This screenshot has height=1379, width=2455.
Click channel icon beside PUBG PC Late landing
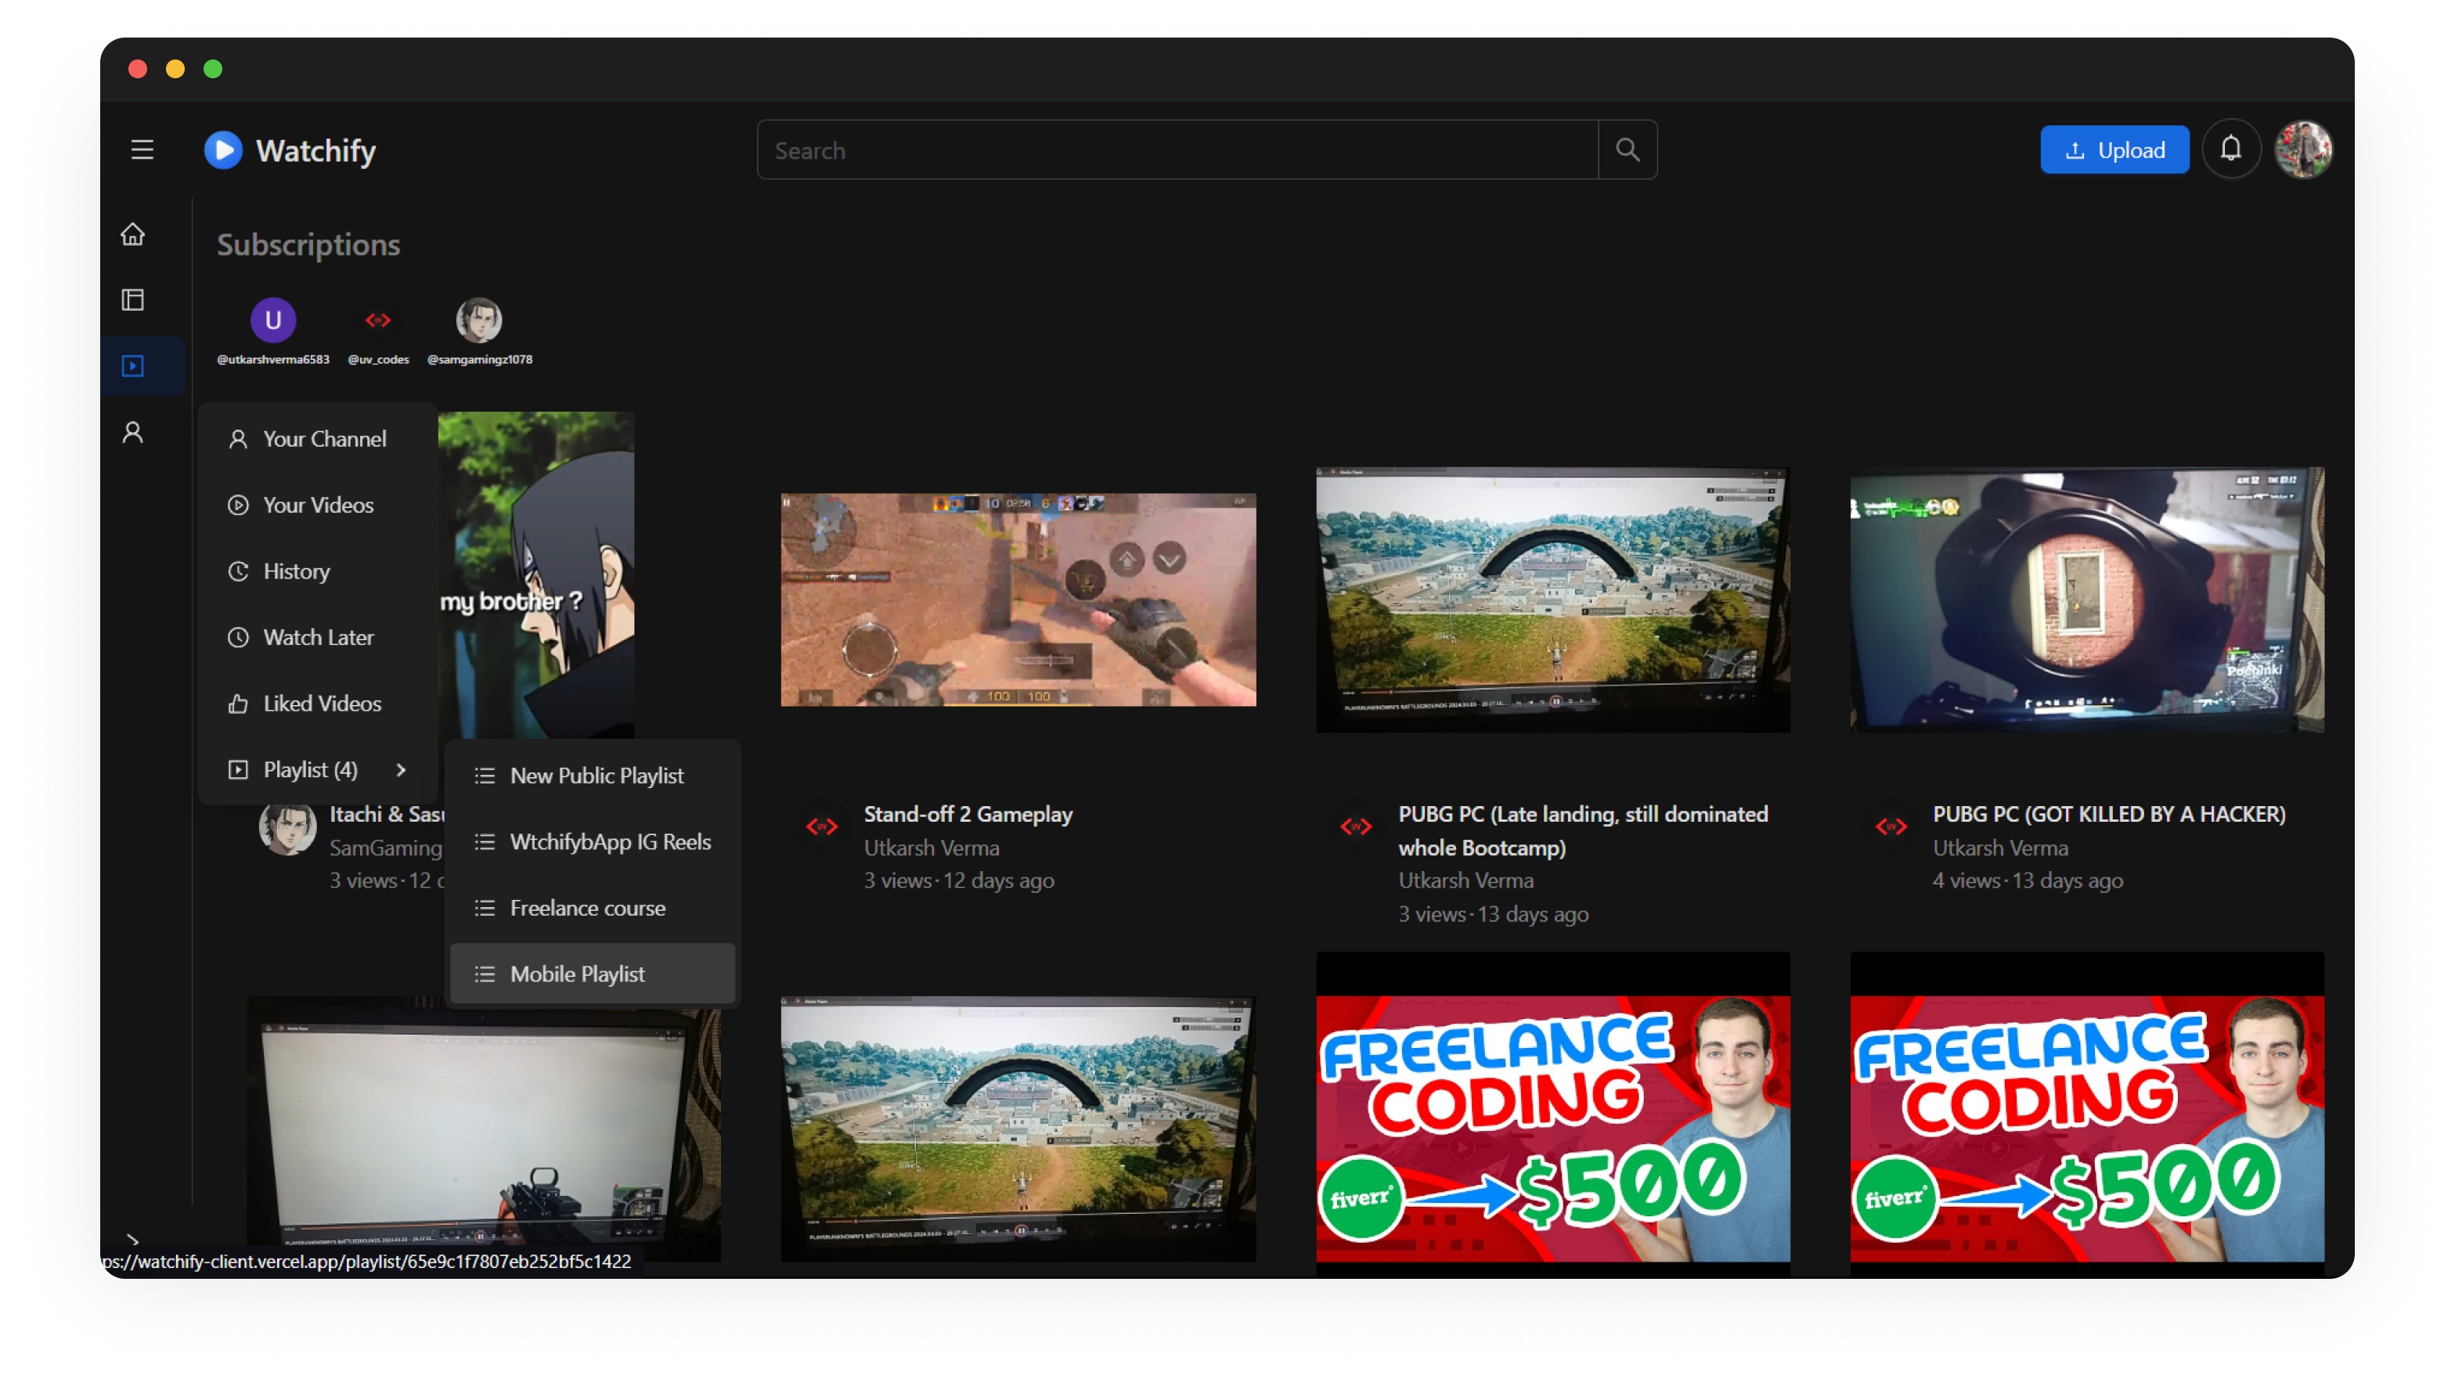[x=1356, y=826]
